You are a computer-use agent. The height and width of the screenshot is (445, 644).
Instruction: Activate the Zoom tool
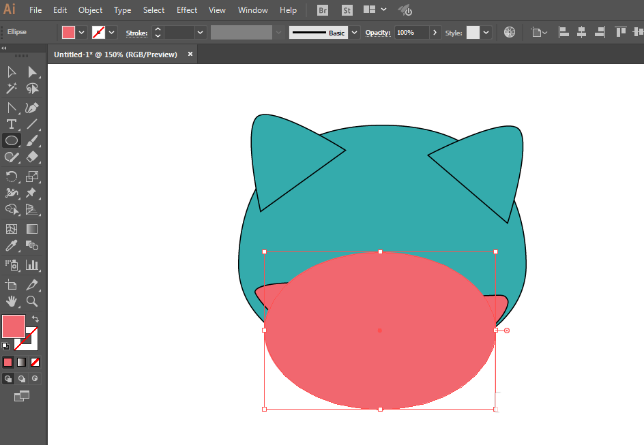pyautogui.click(x=32, y=301)
